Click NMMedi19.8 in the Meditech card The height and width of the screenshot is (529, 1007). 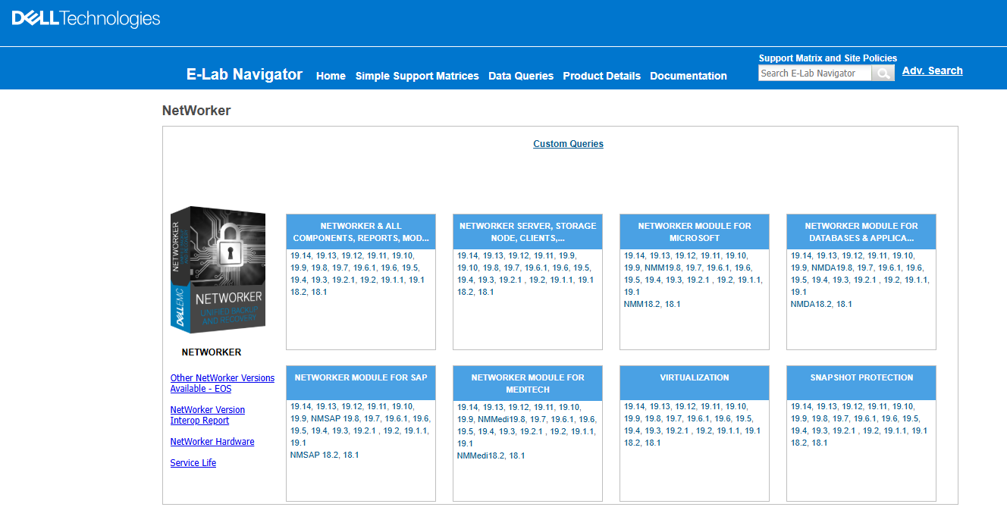(x=501, y=419)
